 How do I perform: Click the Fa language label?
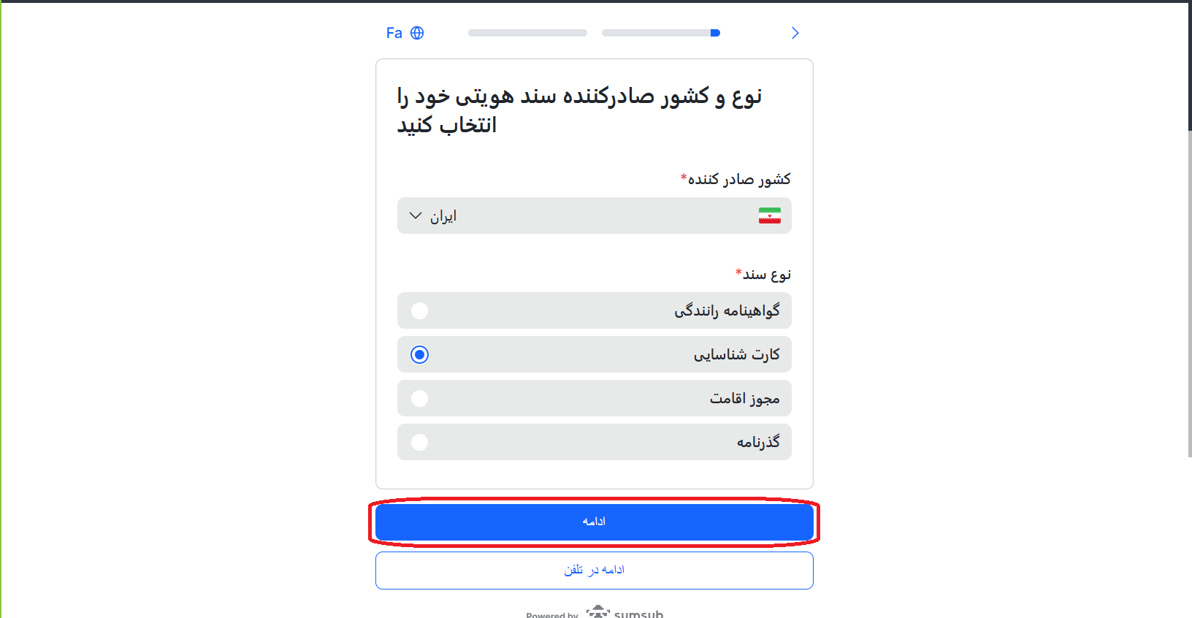click(x=394, y=33)
